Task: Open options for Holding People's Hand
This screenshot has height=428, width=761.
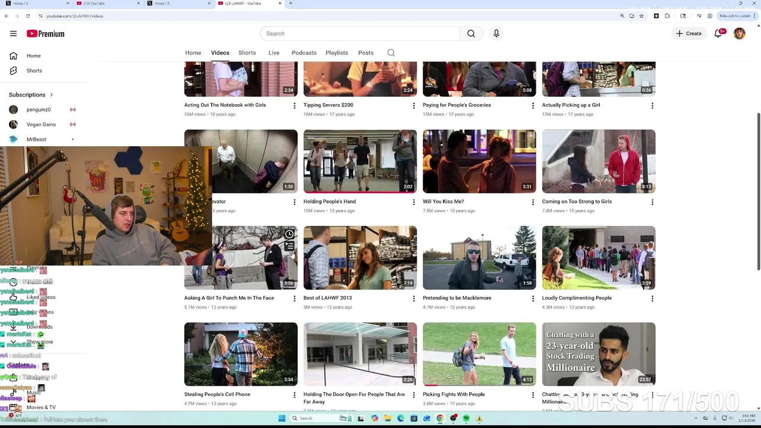Action: (x=414, y=202)
